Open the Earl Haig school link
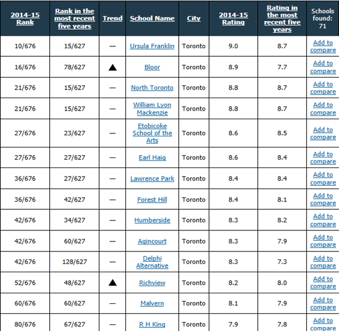 tap(152, 157)
